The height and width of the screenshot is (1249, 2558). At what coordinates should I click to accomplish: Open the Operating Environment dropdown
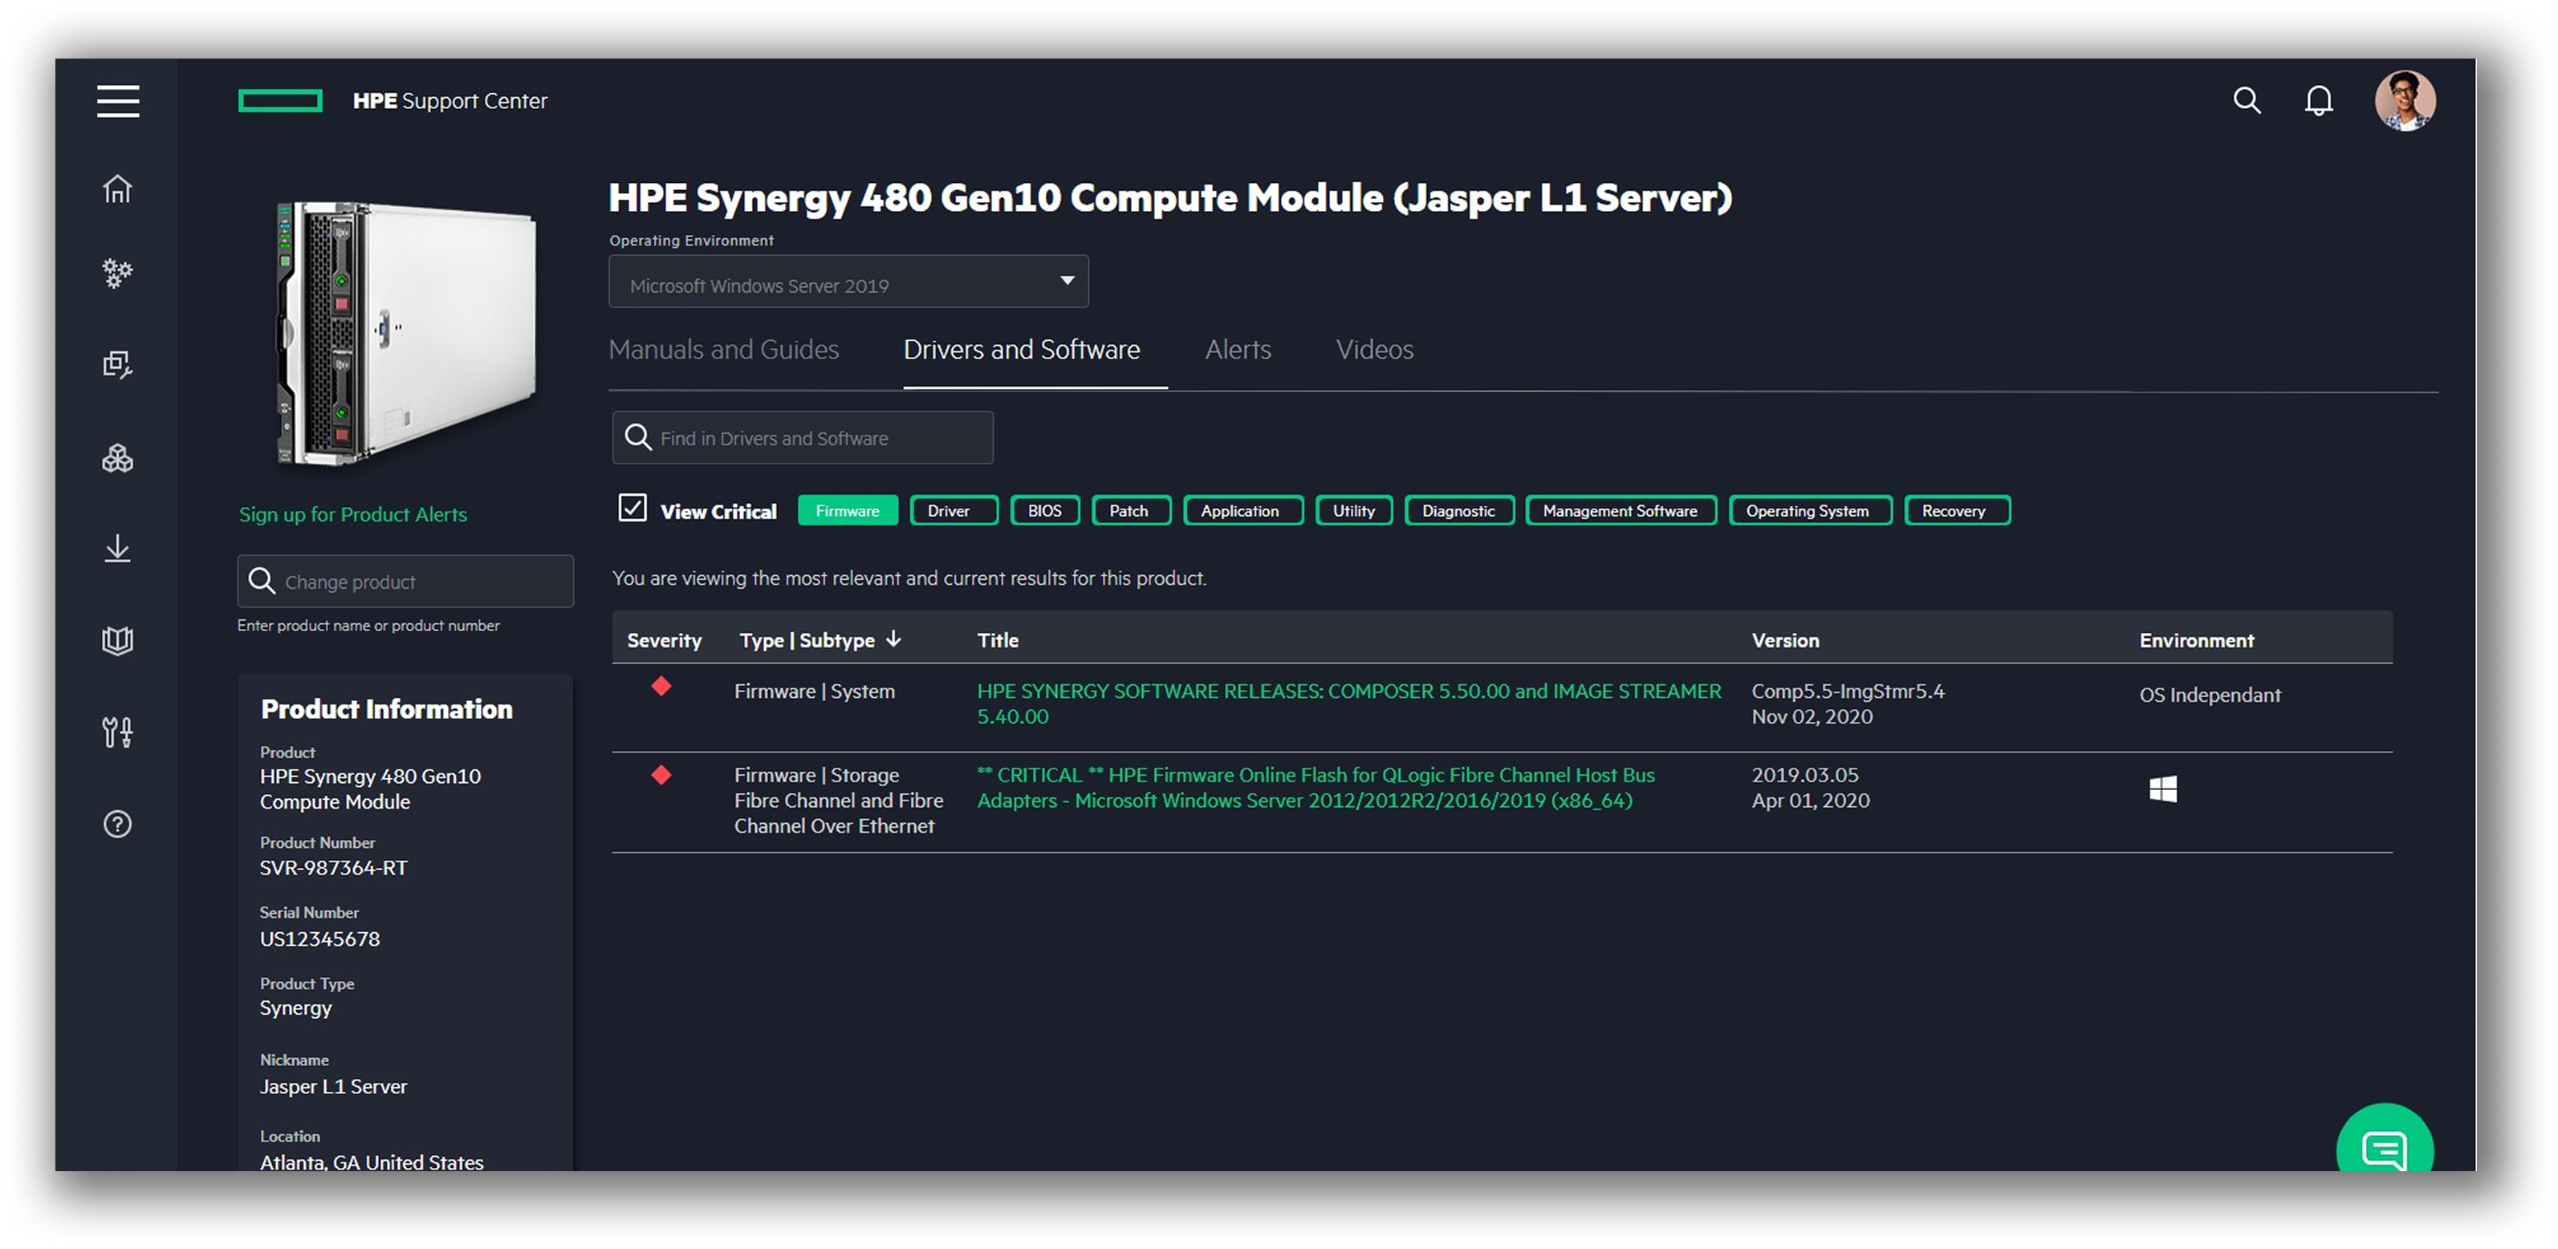click(848, 282)
